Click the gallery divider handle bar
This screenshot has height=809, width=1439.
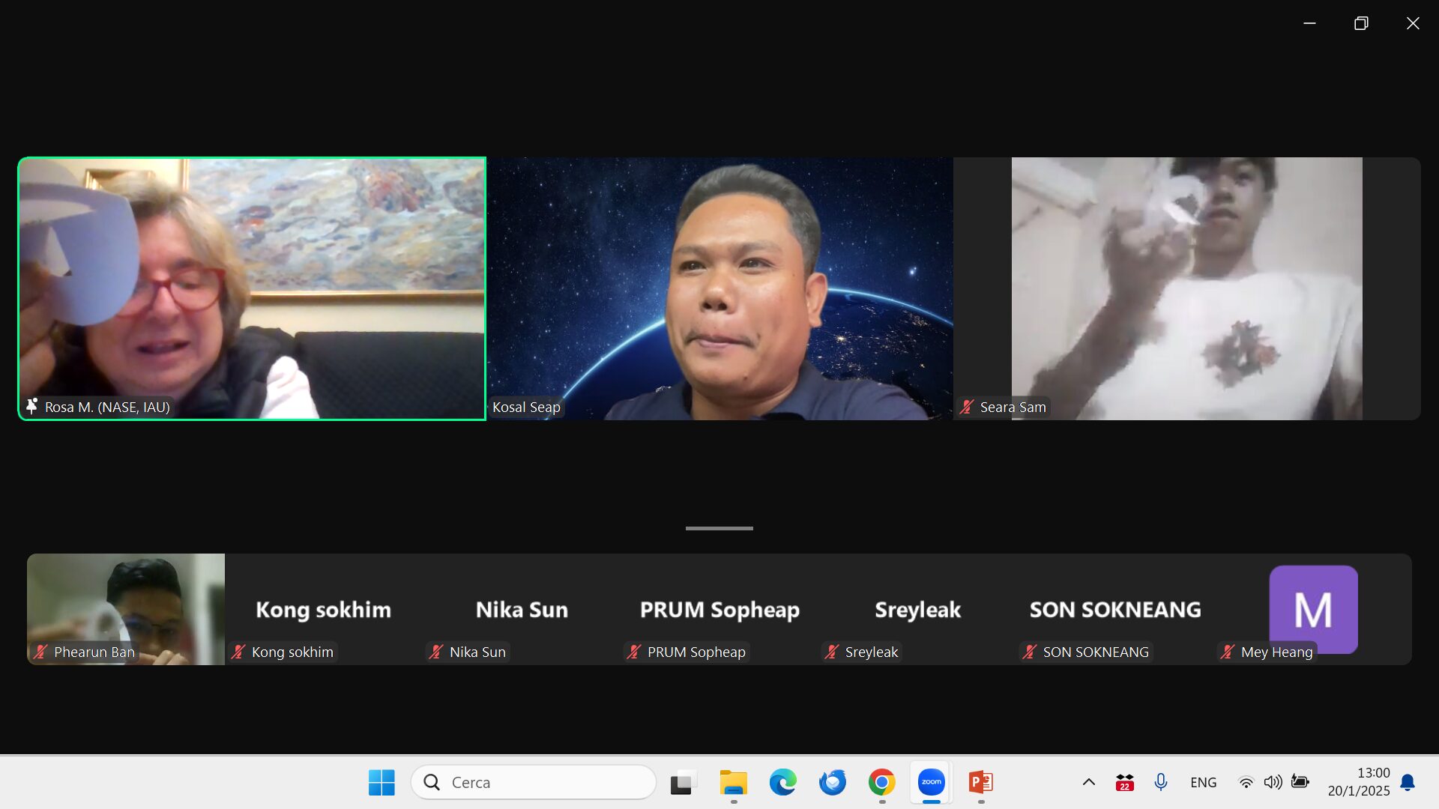pyautogui.click(x=719, y=528)
